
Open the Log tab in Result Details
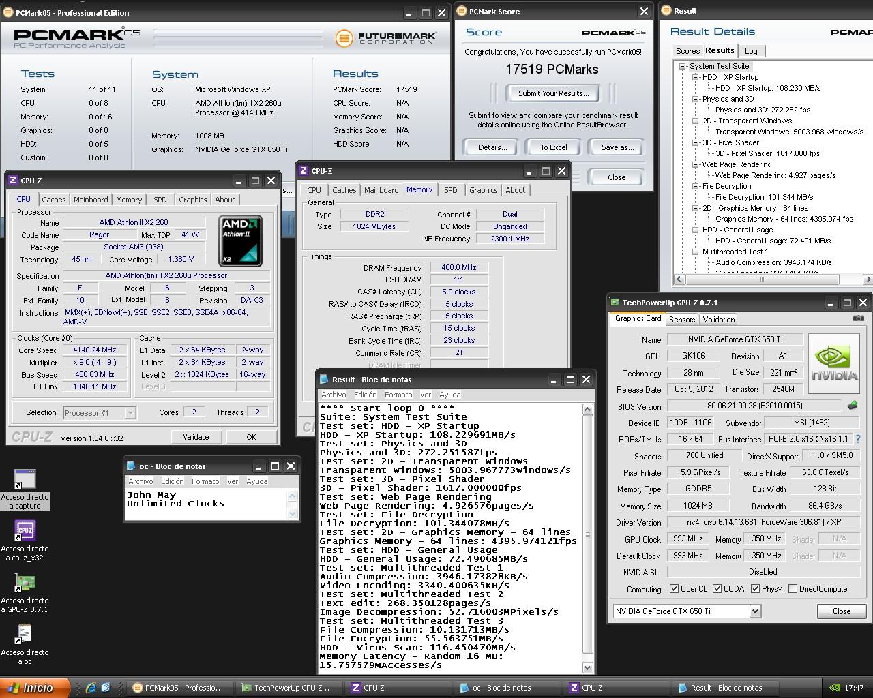(751, 51)
